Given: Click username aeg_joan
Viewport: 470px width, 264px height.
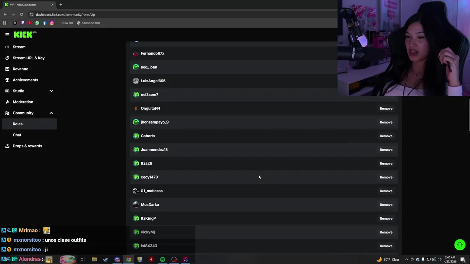Looking at the screenshot, I should (149, 67).
